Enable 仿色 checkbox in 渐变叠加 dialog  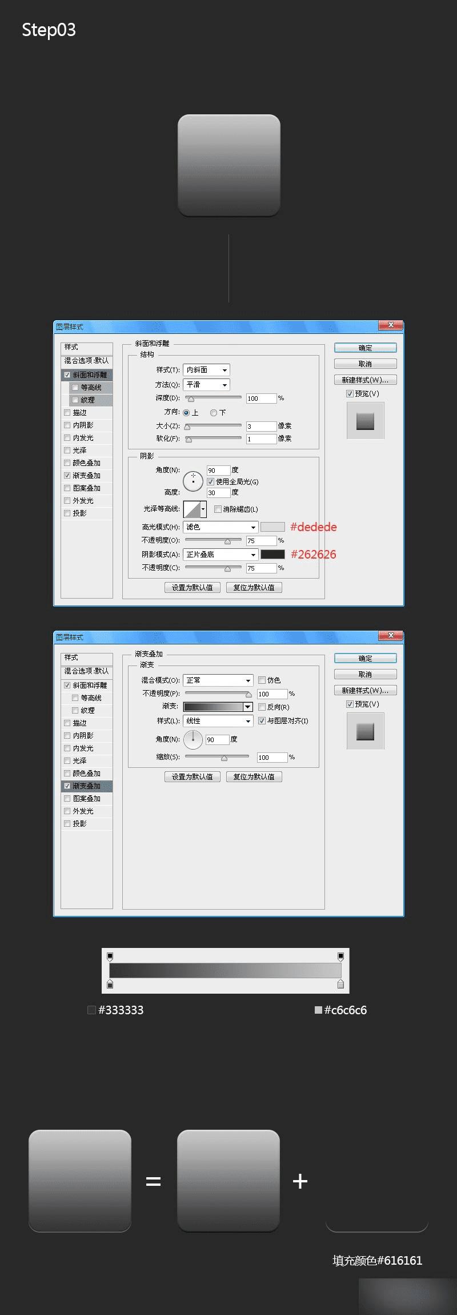[262, 680]
